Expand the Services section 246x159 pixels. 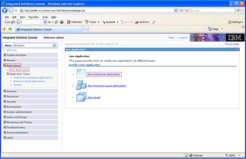coord(5,91)
